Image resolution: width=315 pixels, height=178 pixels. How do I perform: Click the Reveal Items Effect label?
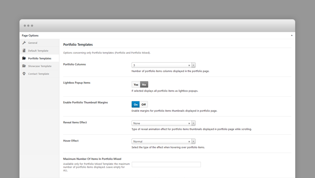[75, 122]
